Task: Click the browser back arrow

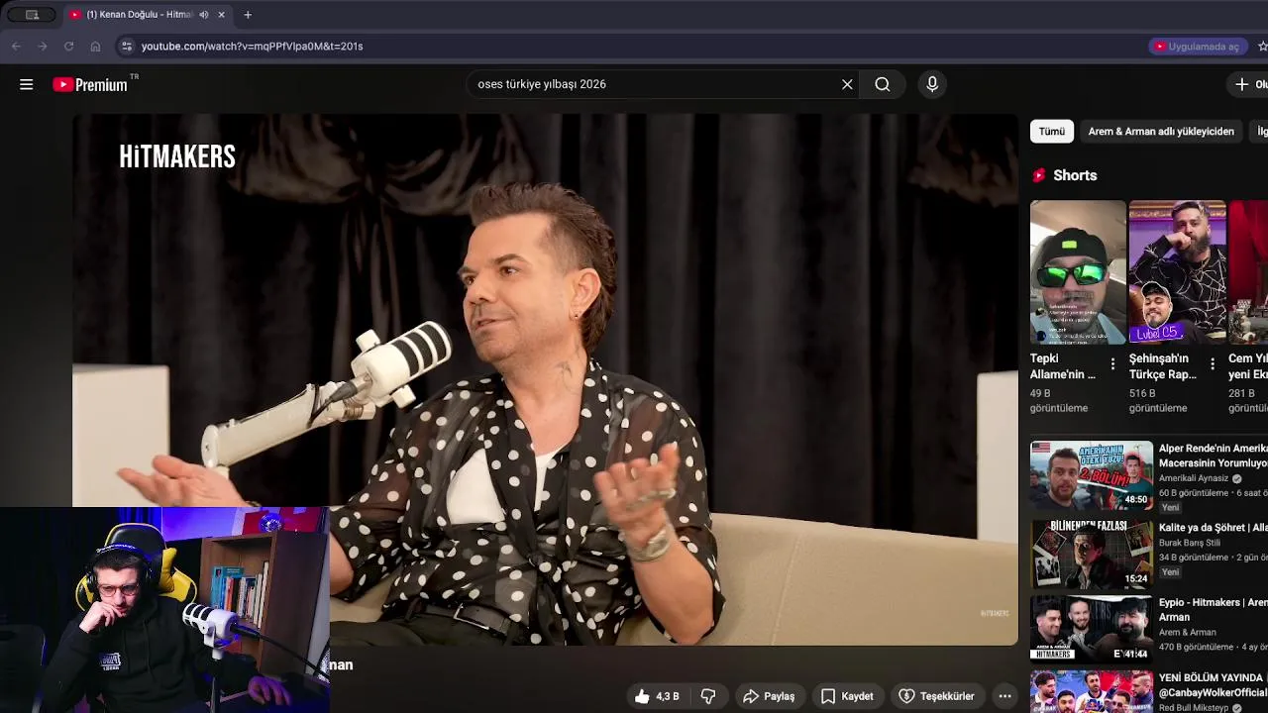Action: click(x=16, y=46)
